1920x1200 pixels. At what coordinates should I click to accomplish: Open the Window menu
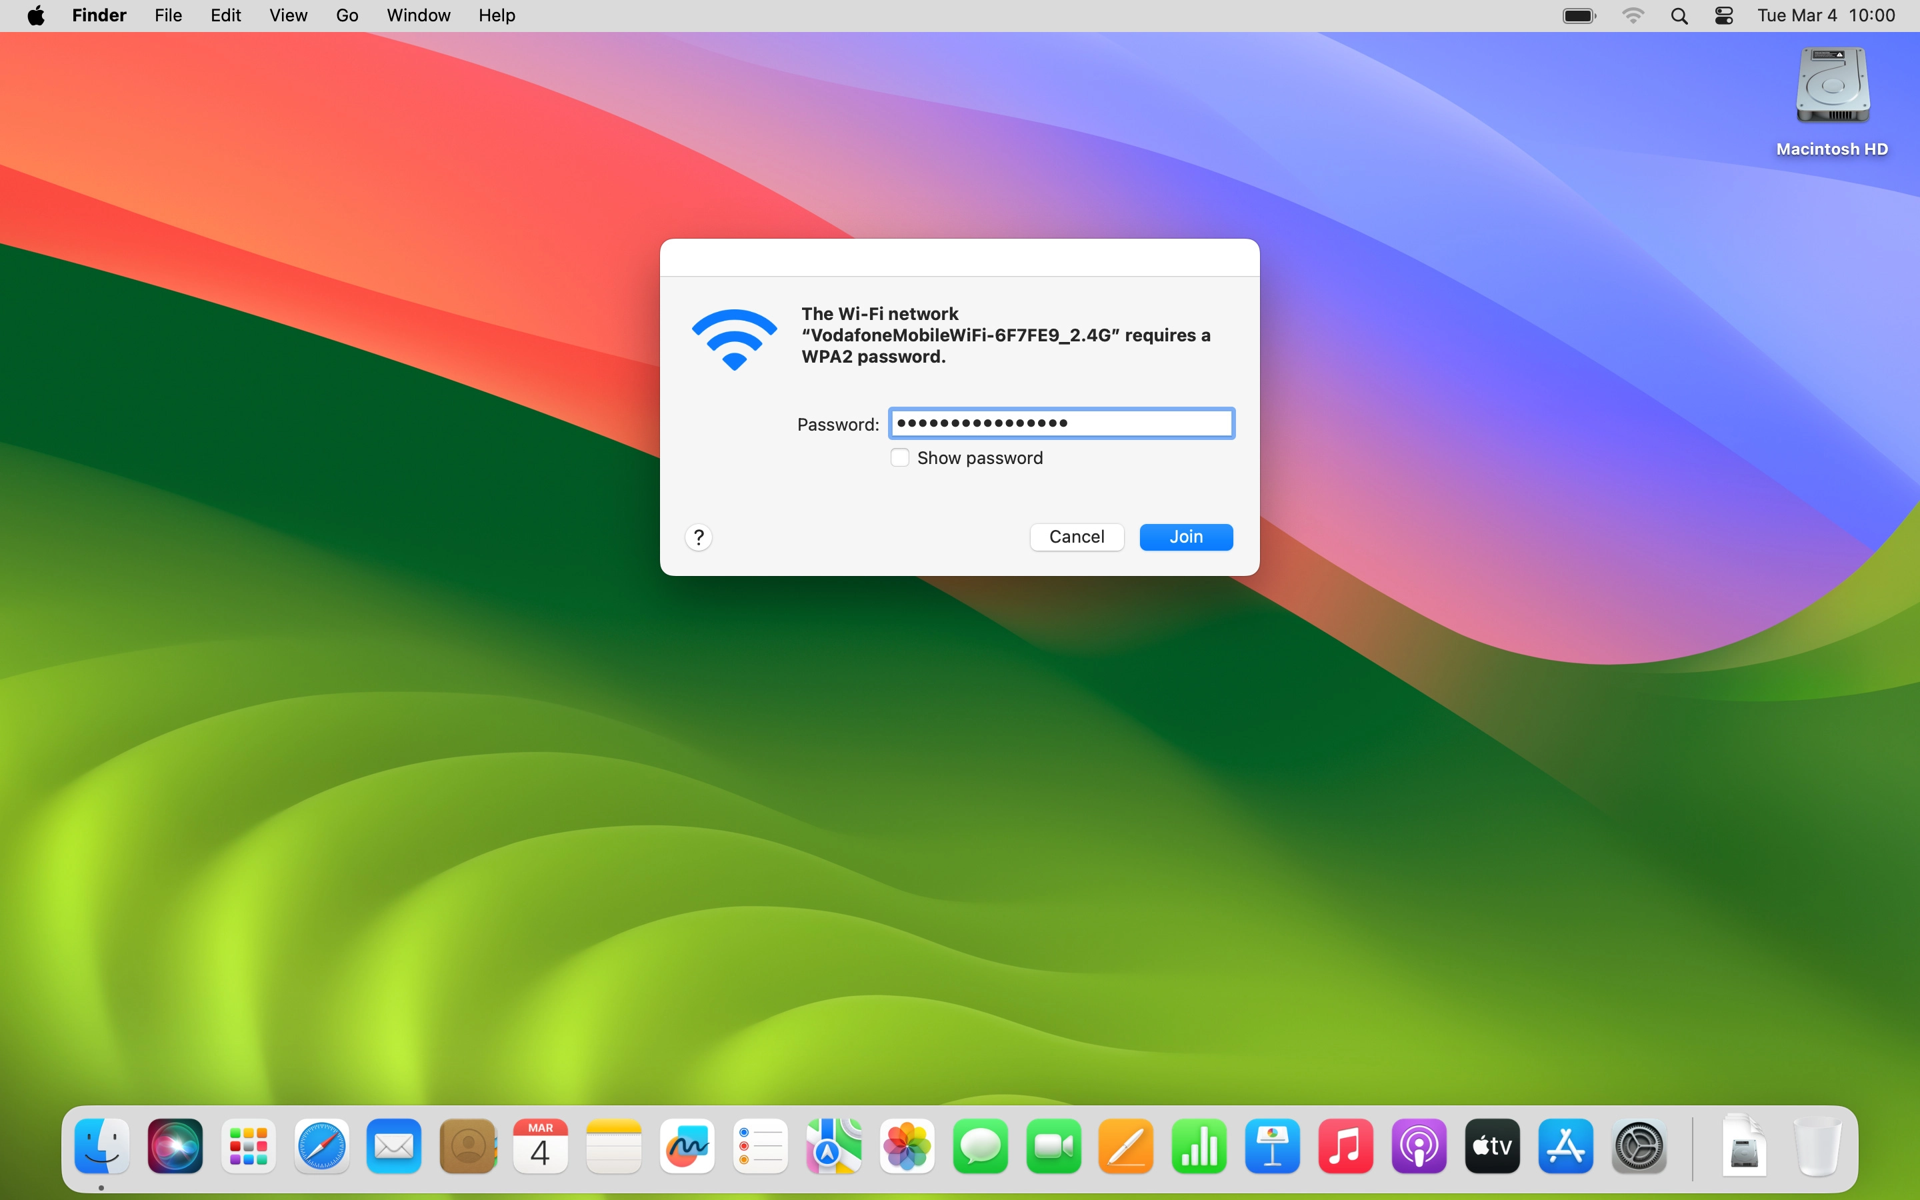418,16
